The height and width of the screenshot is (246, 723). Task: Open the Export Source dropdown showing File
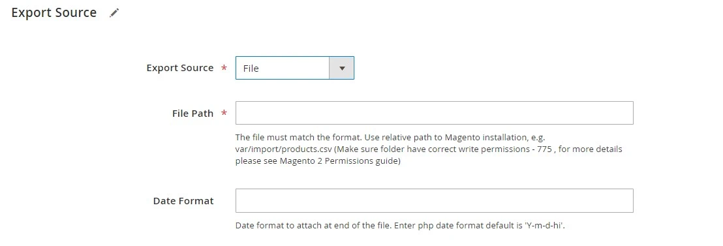coord(295,68)
